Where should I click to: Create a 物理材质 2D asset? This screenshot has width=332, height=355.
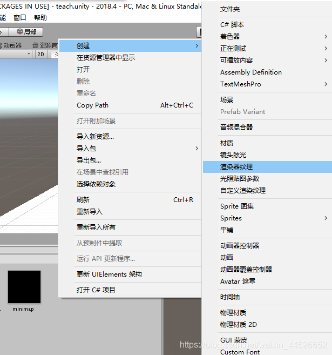point(267,325)
